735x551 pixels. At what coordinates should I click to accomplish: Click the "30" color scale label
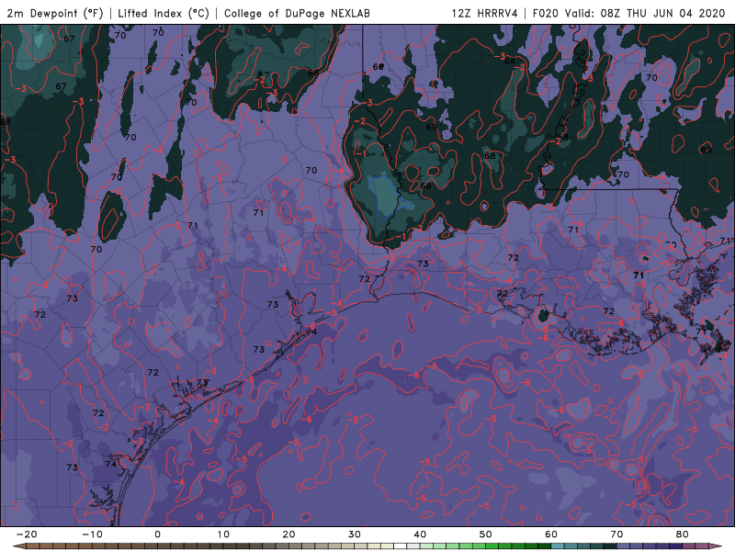pos(355,534)
